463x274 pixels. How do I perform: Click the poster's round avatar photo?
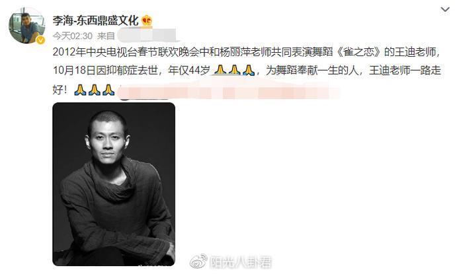coord(27,26)
